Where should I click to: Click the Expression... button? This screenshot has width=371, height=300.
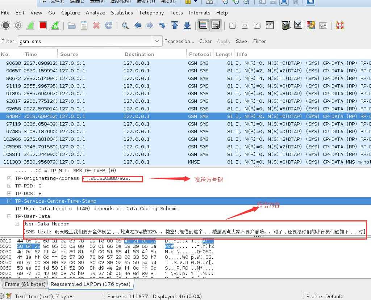coord(179,41)
